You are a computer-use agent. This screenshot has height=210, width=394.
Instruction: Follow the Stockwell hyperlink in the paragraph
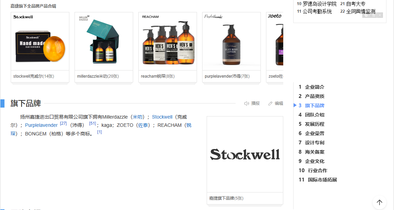[162, 117]
